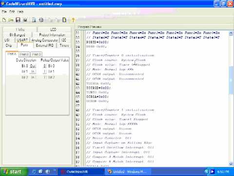The width and height of the screenshot is (234, 176).
Task: Click the New file toolbar icon
Action: click(4, 20)
